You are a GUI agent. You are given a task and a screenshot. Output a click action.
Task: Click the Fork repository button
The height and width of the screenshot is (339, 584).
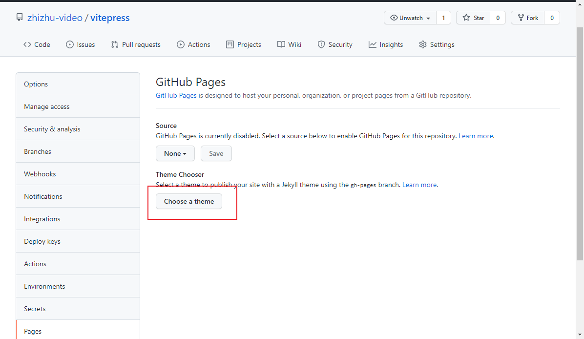tap(528, 18)
